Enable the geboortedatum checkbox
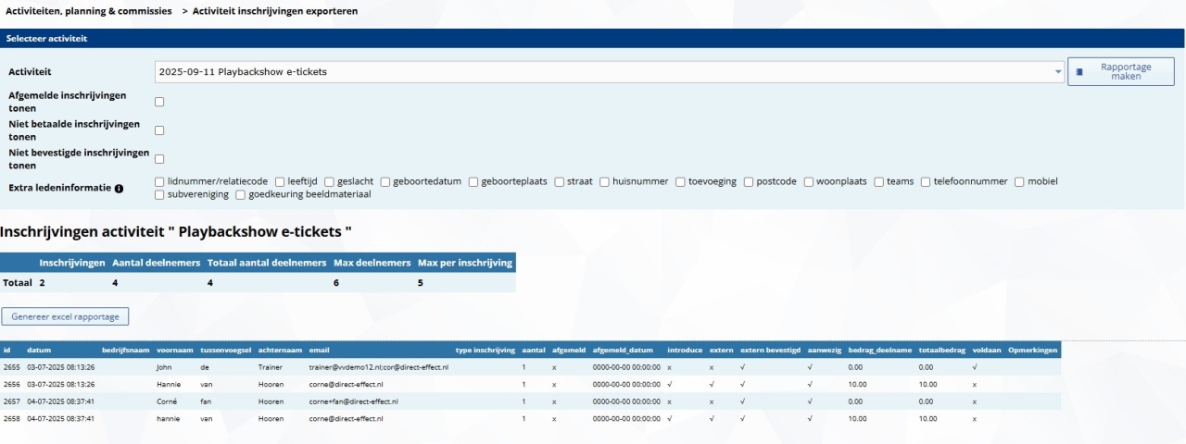This screenshot has height=444, width=1186. pos(385,182)
